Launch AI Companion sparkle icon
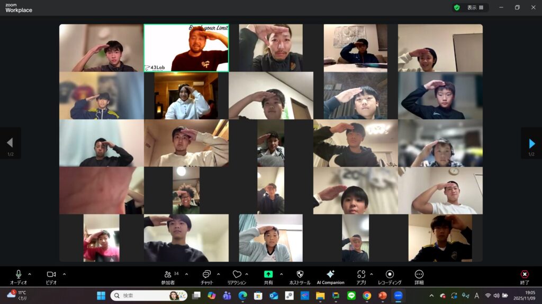 pyautogui.click(x=330, y=274)
